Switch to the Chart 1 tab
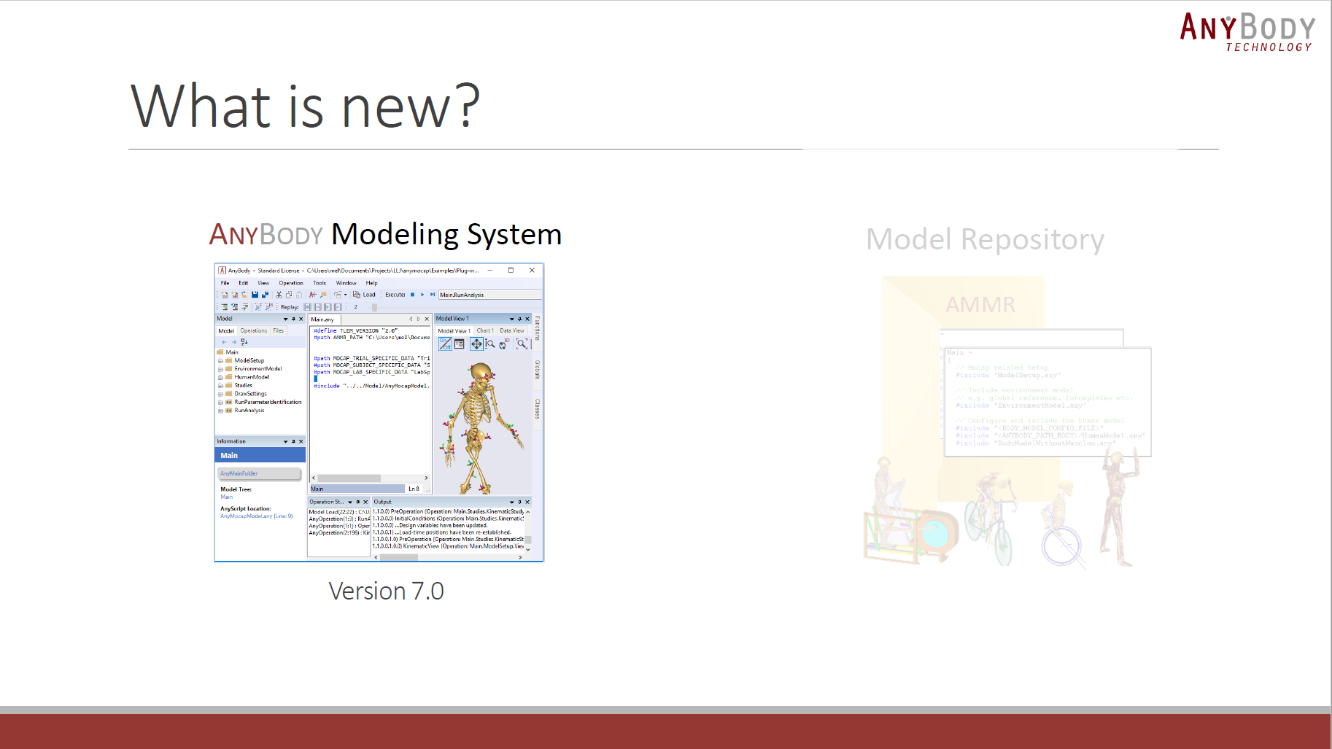This screenshot has height=749, width=1332. tap(485, 330)
